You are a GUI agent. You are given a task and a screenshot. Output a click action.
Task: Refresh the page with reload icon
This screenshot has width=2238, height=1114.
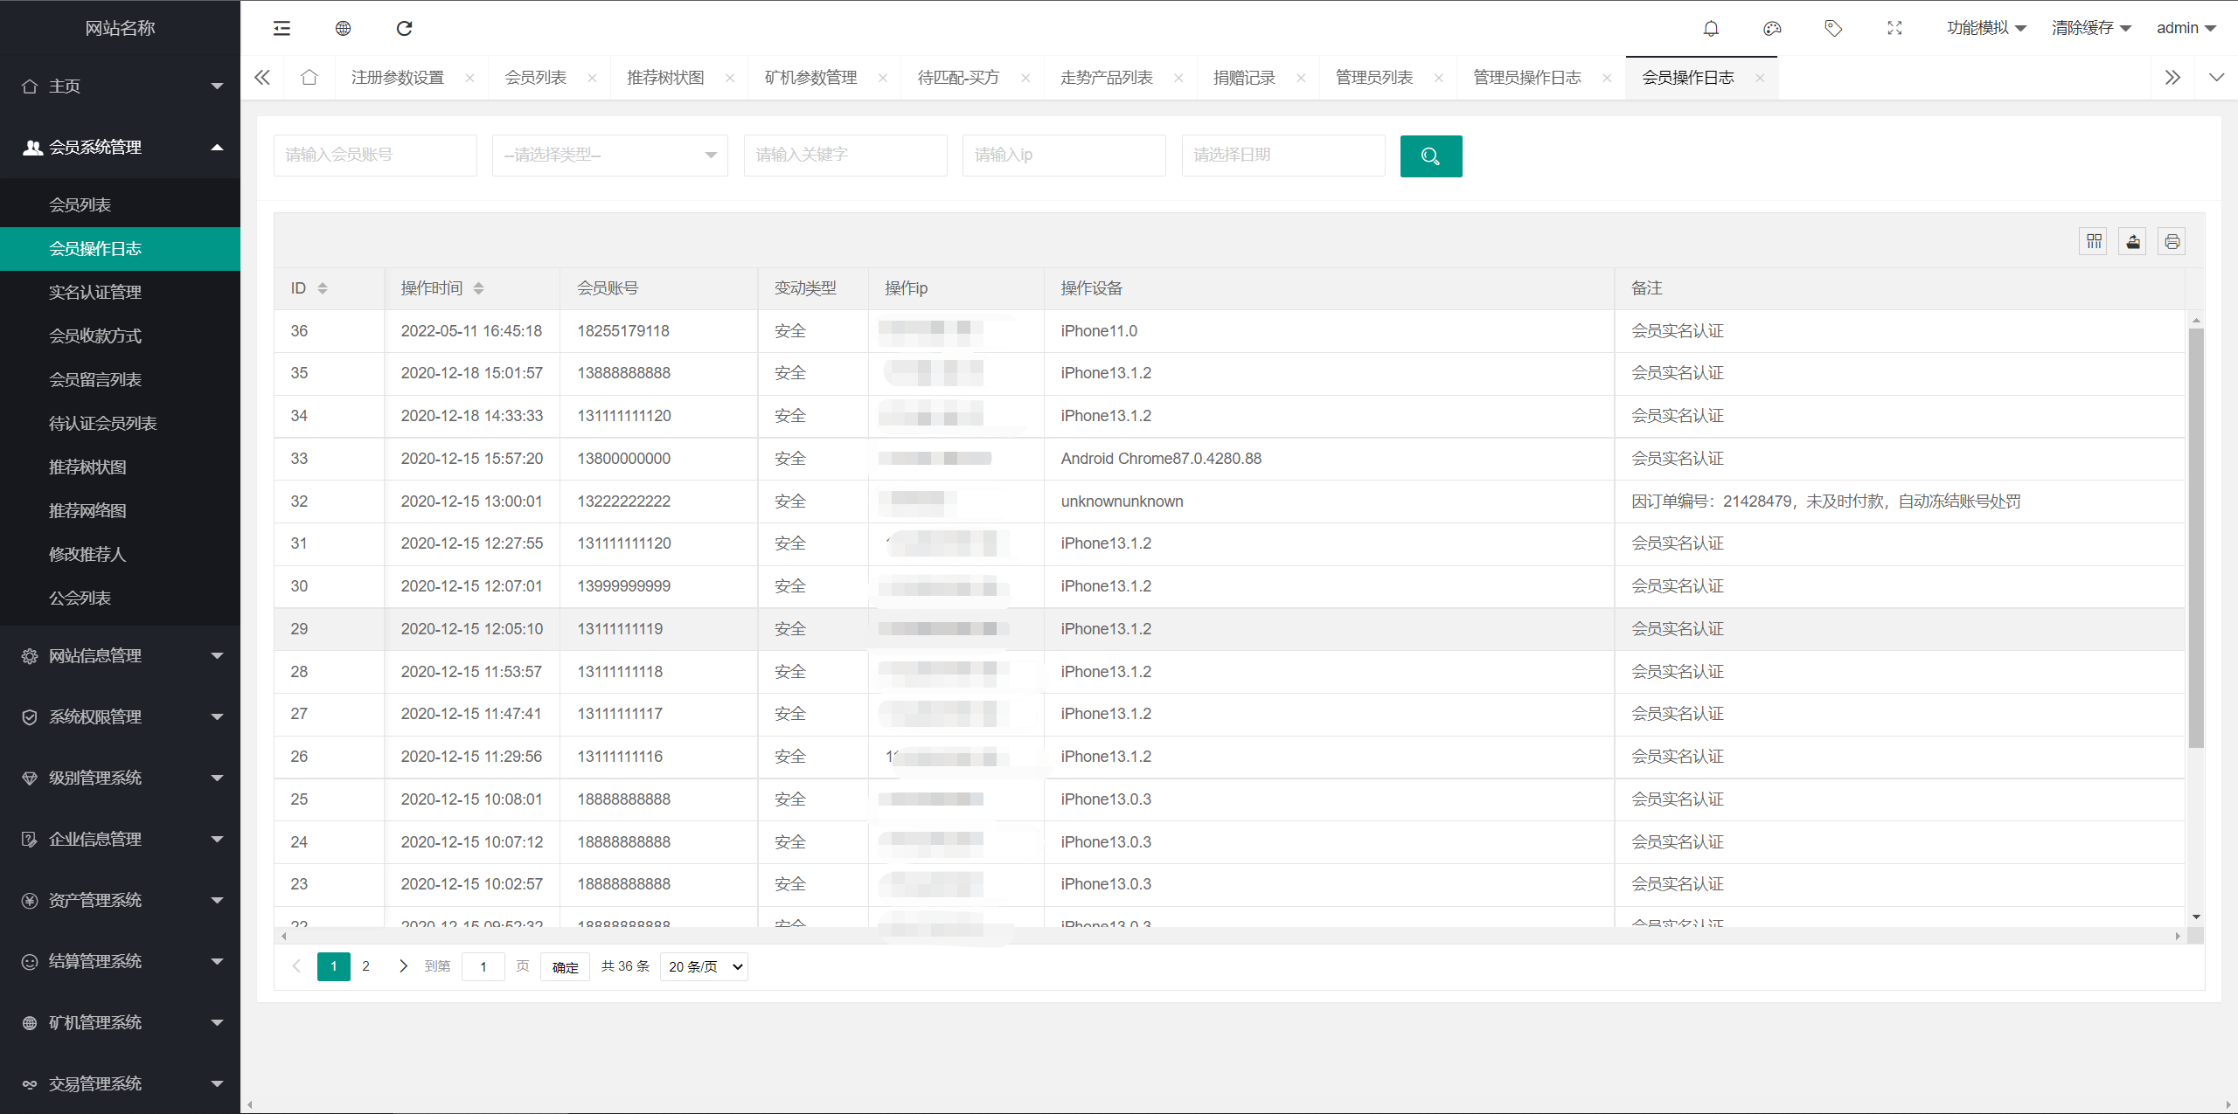404,28
